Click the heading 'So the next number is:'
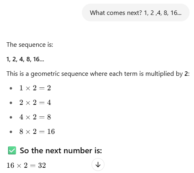This screenshot has width=194, height=173. (x=61, y=150)
